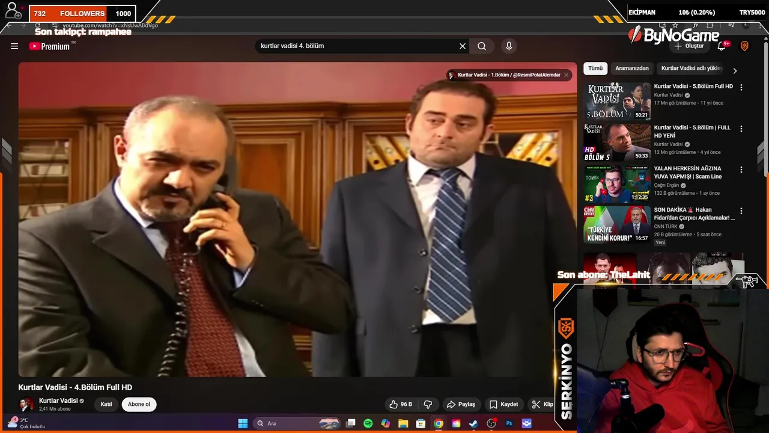The image size is (769, 433).
Task: Open the YouTube notifications bell
Action: pyautogui.click(x=723, y=46)
